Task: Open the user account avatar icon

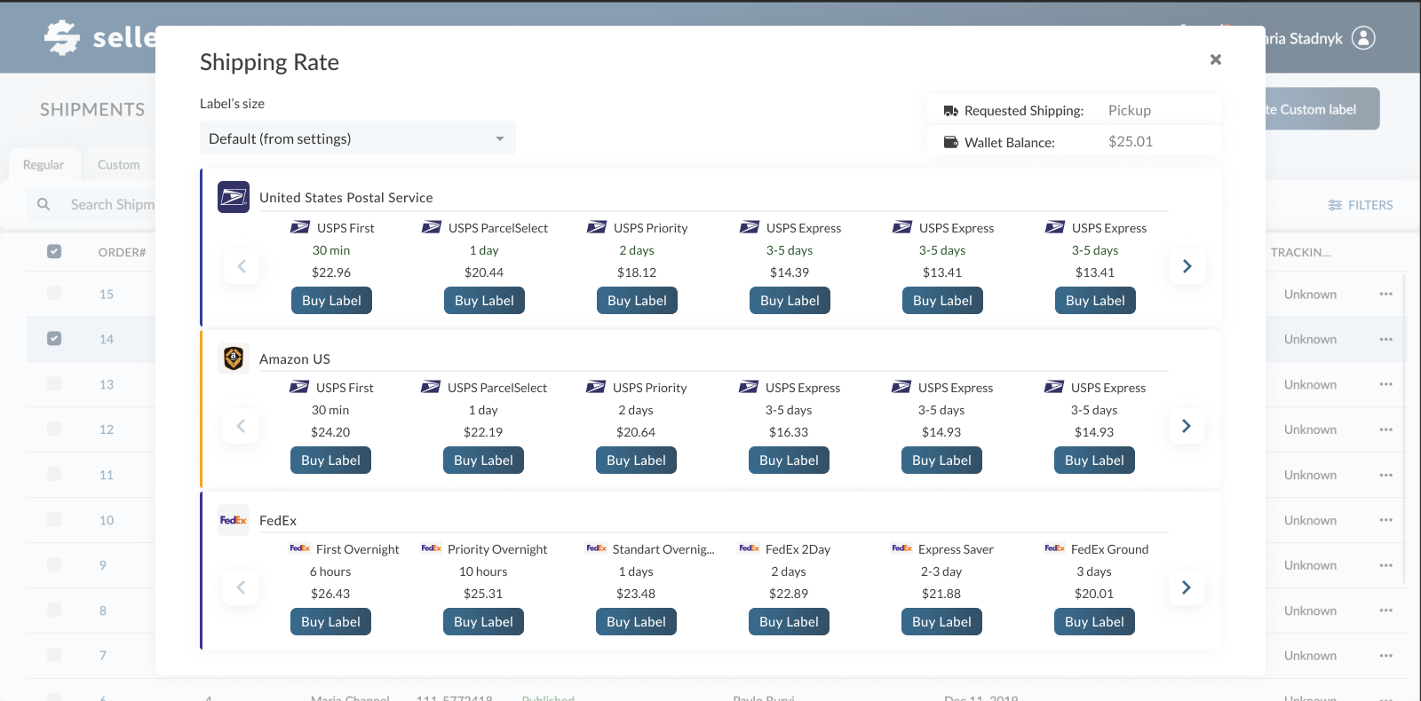Action: (x=1363, y=38)
